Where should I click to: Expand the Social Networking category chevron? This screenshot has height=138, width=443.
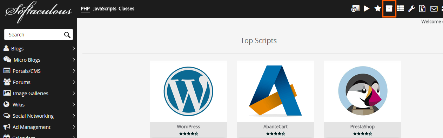[x=74, y=116]
